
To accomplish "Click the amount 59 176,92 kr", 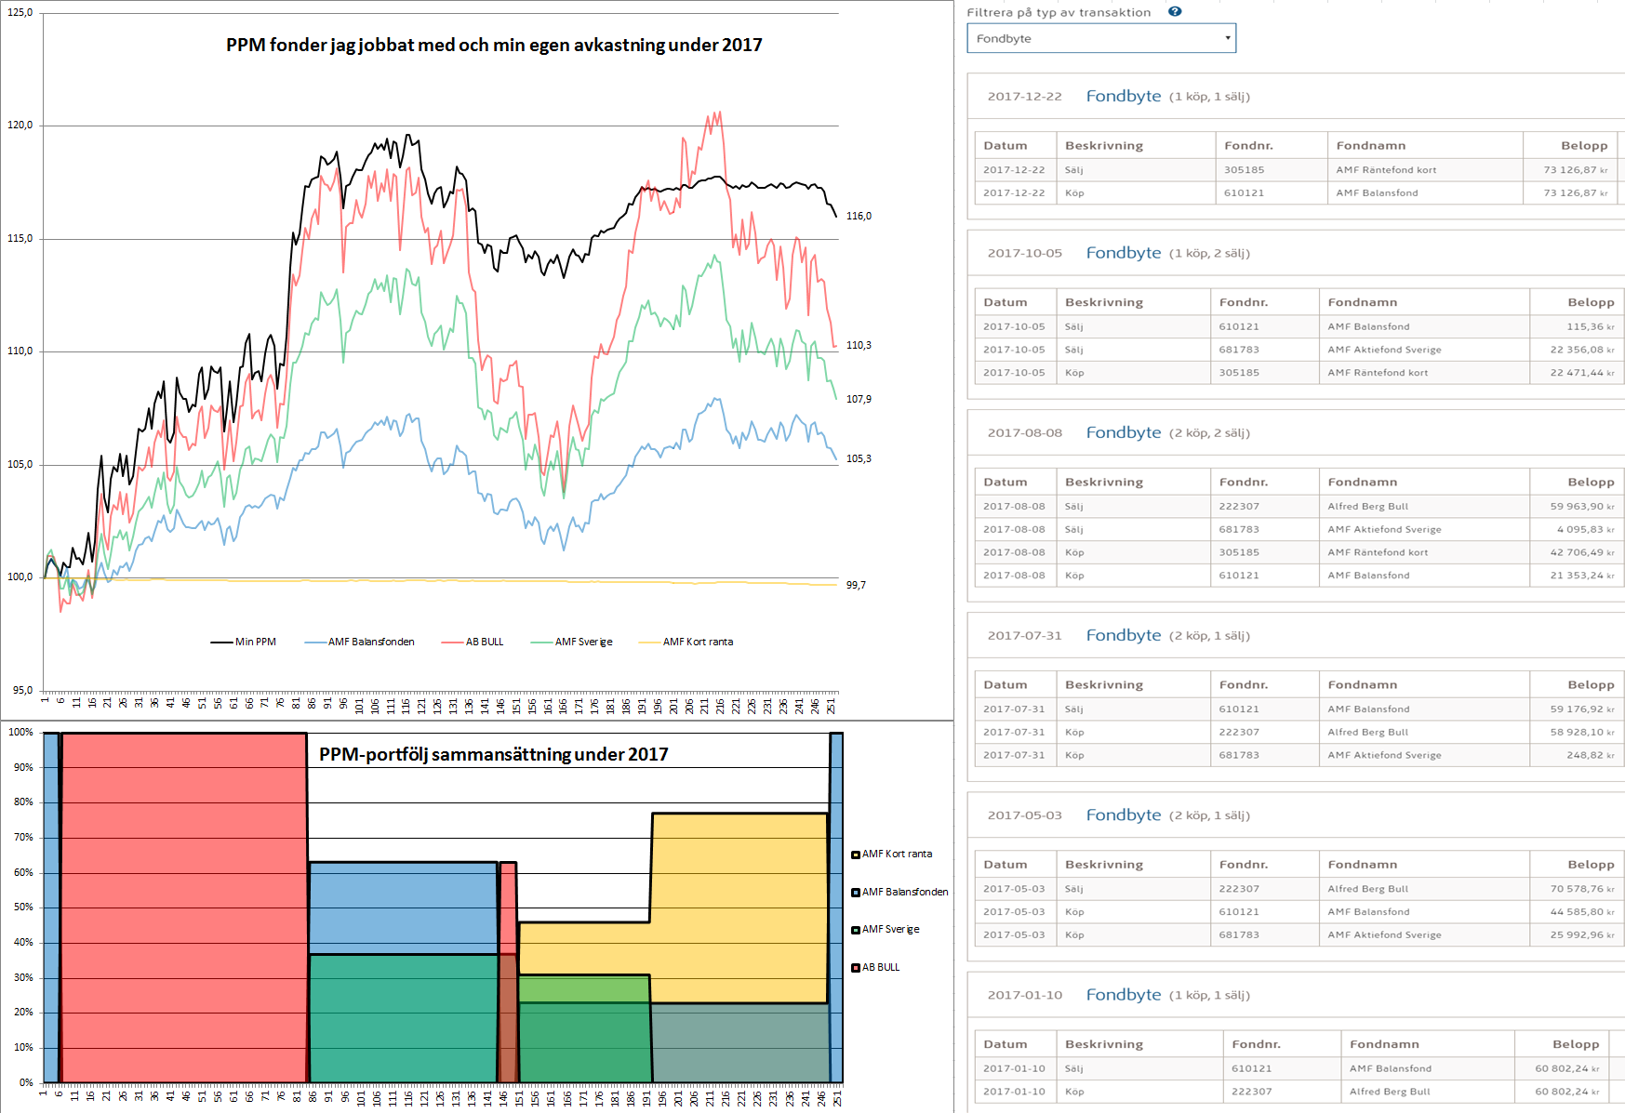I will 1582,709.
